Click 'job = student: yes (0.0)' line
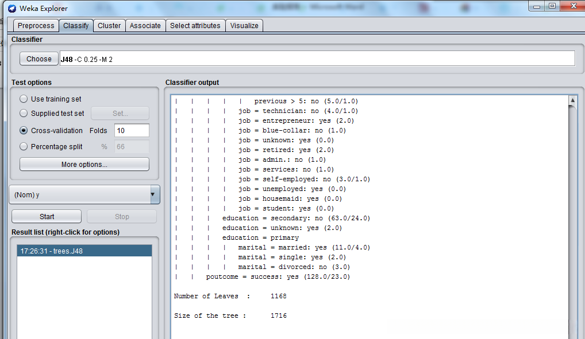This screenshot has height=339, width=585. [x=286, y=209]
